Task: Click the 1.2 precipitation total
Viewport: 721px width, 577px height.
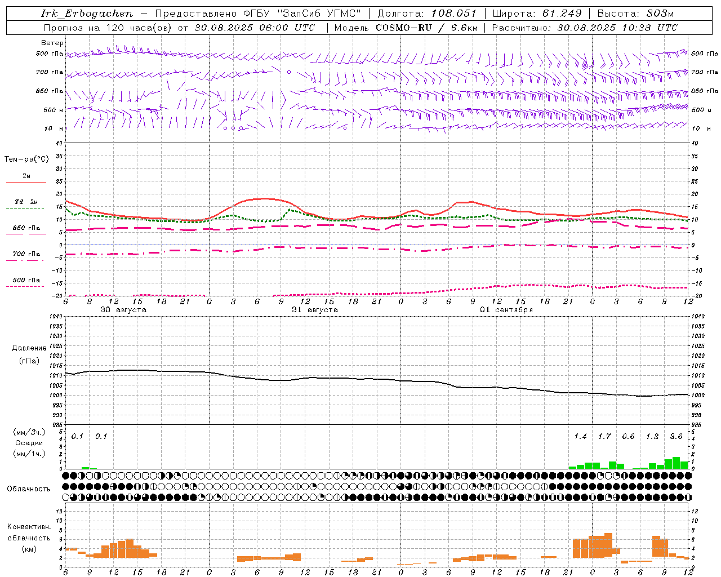Action: [x=652, y=437]
